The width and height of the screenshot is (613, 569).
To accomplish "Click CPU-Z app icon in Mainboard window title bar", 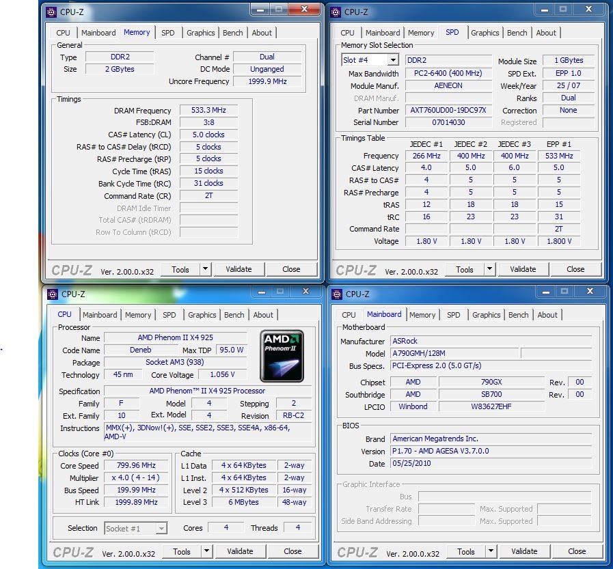I will coord(337,294).
